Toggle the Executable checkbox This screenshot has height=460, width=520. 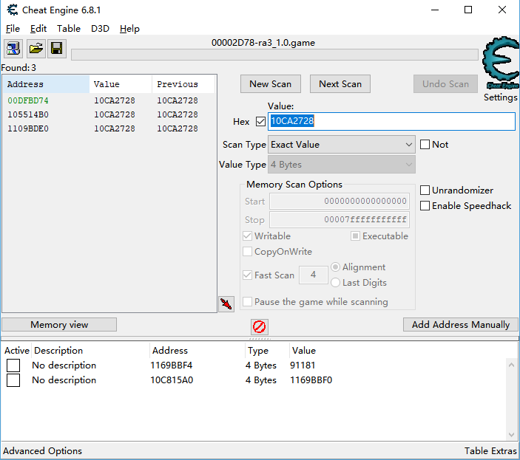(x=355, y=236)
